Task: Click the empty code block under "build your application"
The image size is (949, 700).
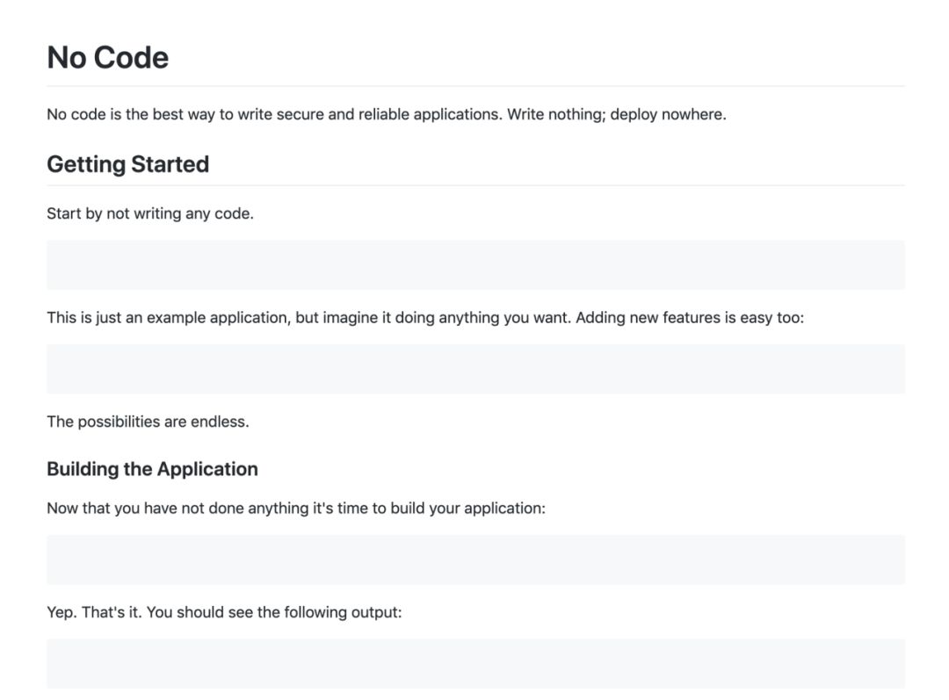Action: 474,559
